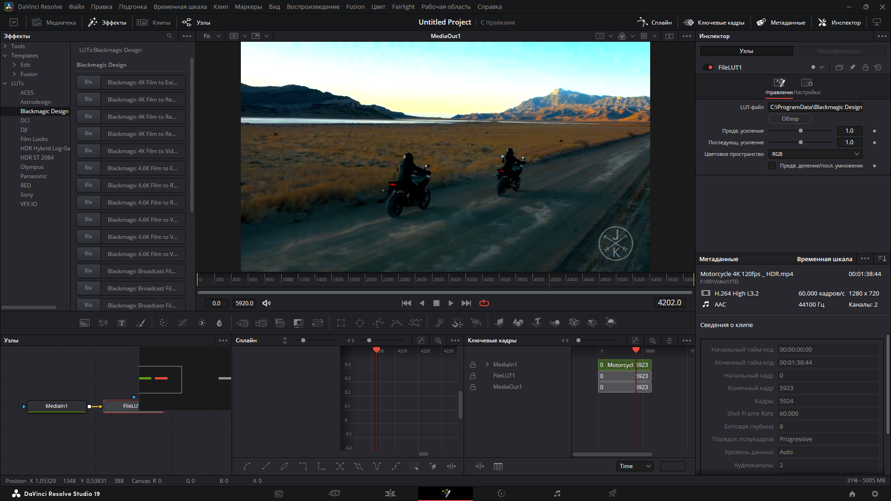Select the Paint brush tool icon
The image size is (891, 501).
coord(140,323)
